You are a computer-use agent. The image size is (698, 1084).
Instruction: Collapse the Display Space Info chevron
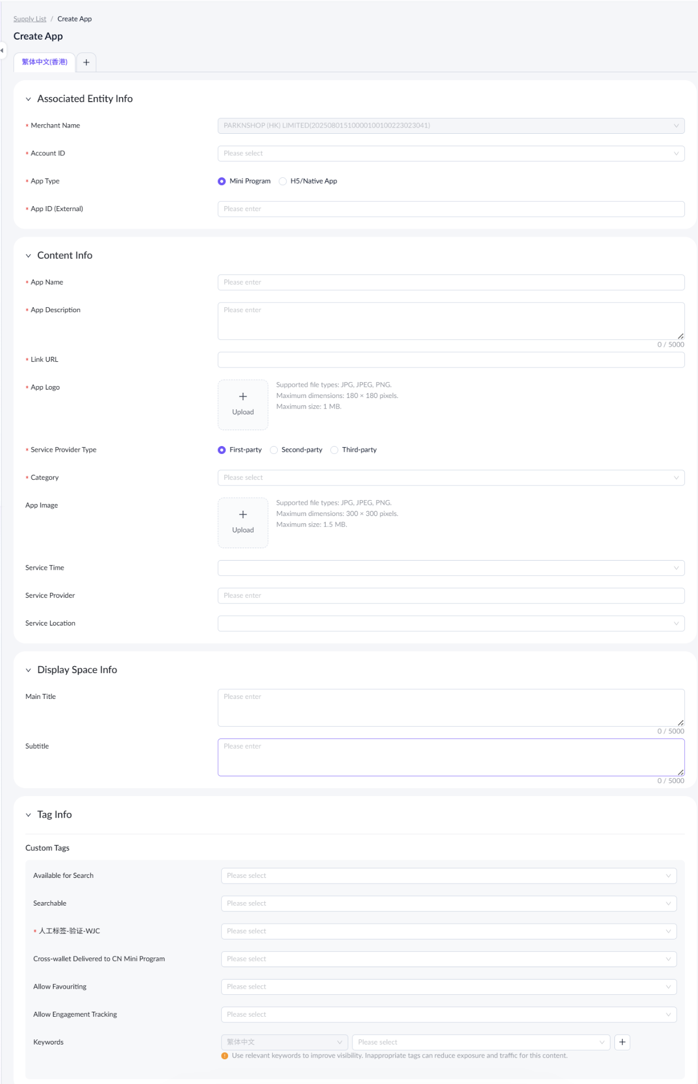[x=28, y=670]
